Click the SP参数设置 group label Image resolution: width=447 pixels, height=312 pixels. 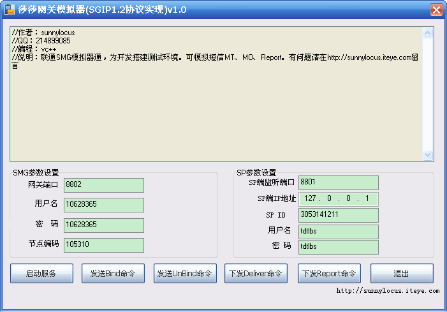coord(256,172)
